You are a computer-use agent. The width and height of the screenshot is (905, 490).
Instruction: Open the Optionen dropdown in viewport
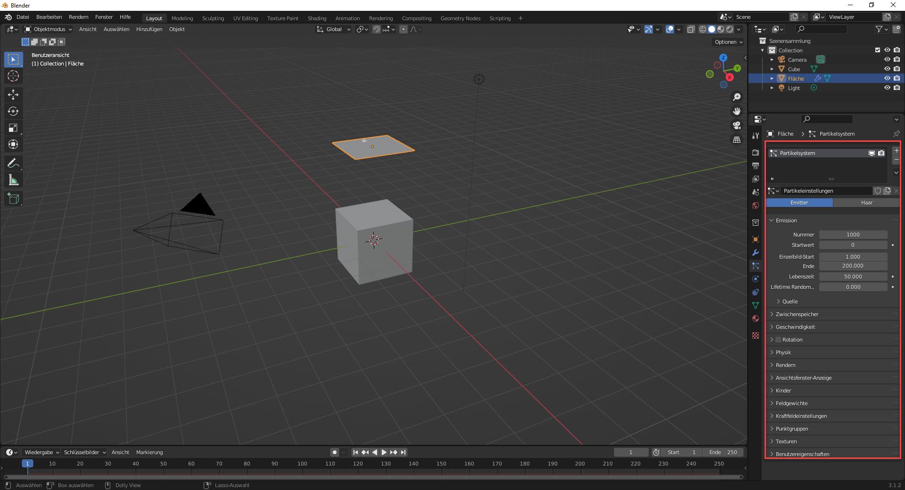click(x=728, y=42)
